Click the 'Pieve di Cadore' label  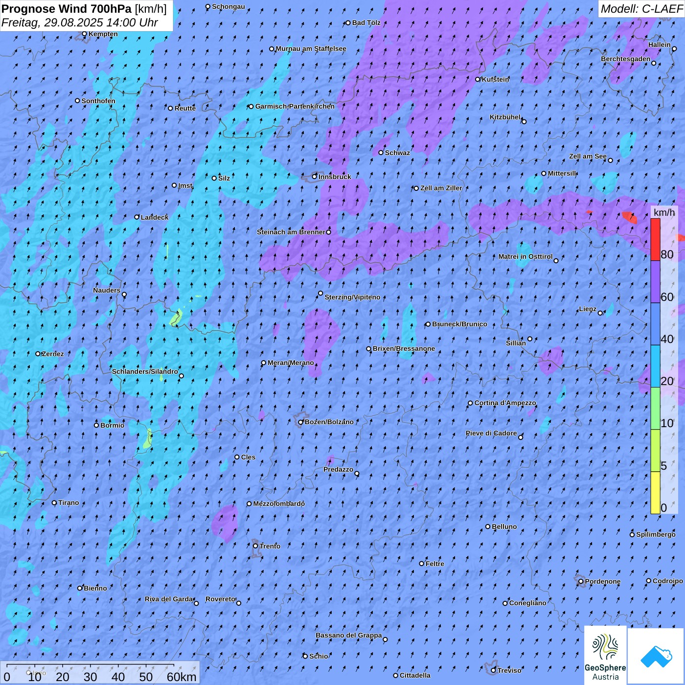pos(491,433)
